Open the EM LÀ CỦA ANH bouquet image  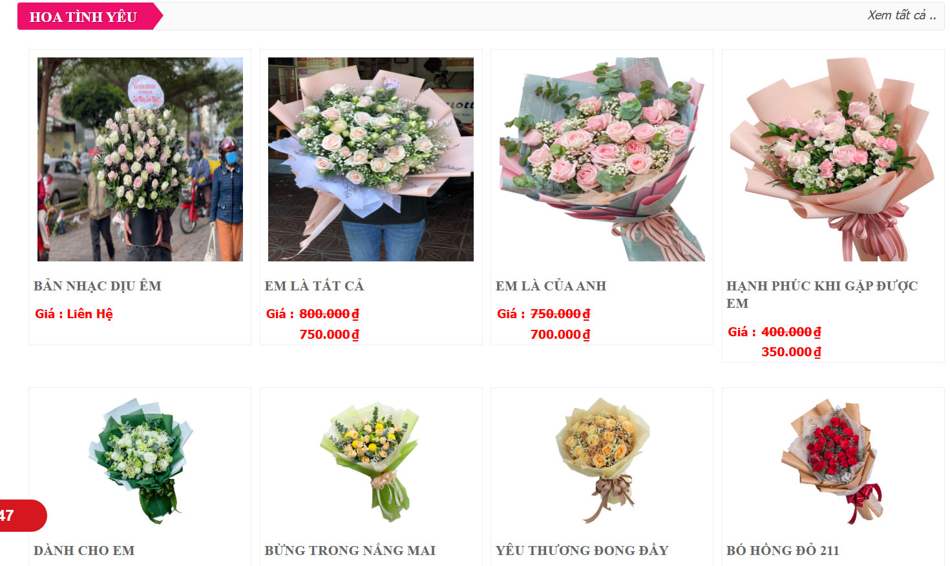tap(602, 159)
